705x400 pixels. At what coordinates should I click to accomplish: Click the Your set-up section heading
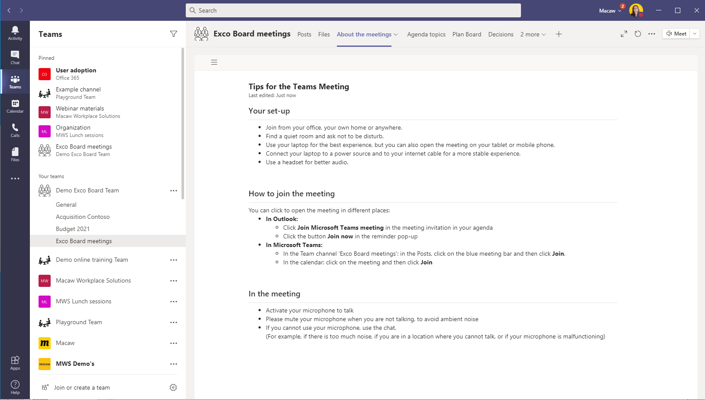coord(269,111)
